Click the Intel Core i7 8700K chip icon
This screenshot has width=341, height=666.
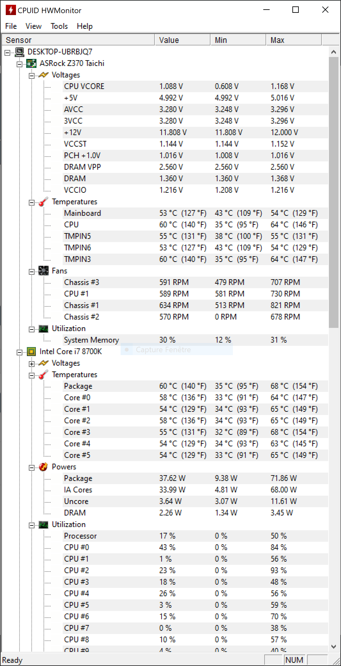(31, 352)
